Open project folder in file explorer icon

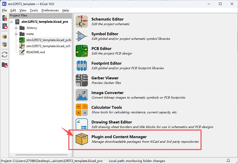tap(5, 65)
